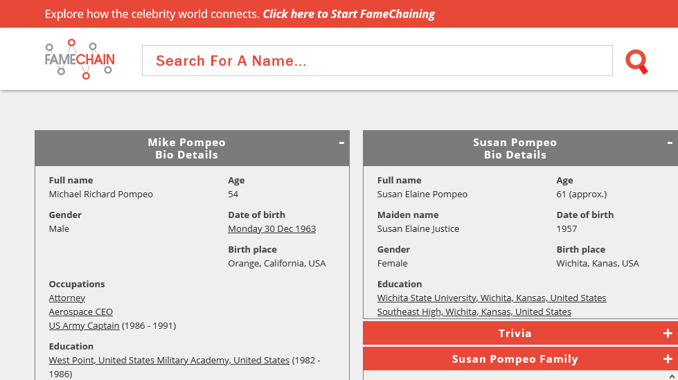Expand the Trivia section plus icon
This screenshot has height=380, width=678.
[668, 334]
